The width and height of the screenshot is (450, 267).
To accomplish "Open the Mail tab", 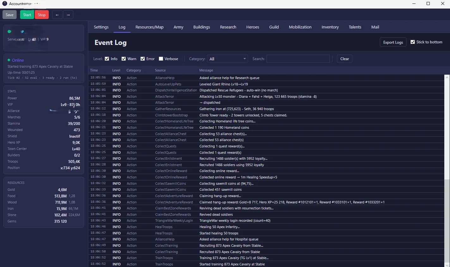I will pos(375,27).
